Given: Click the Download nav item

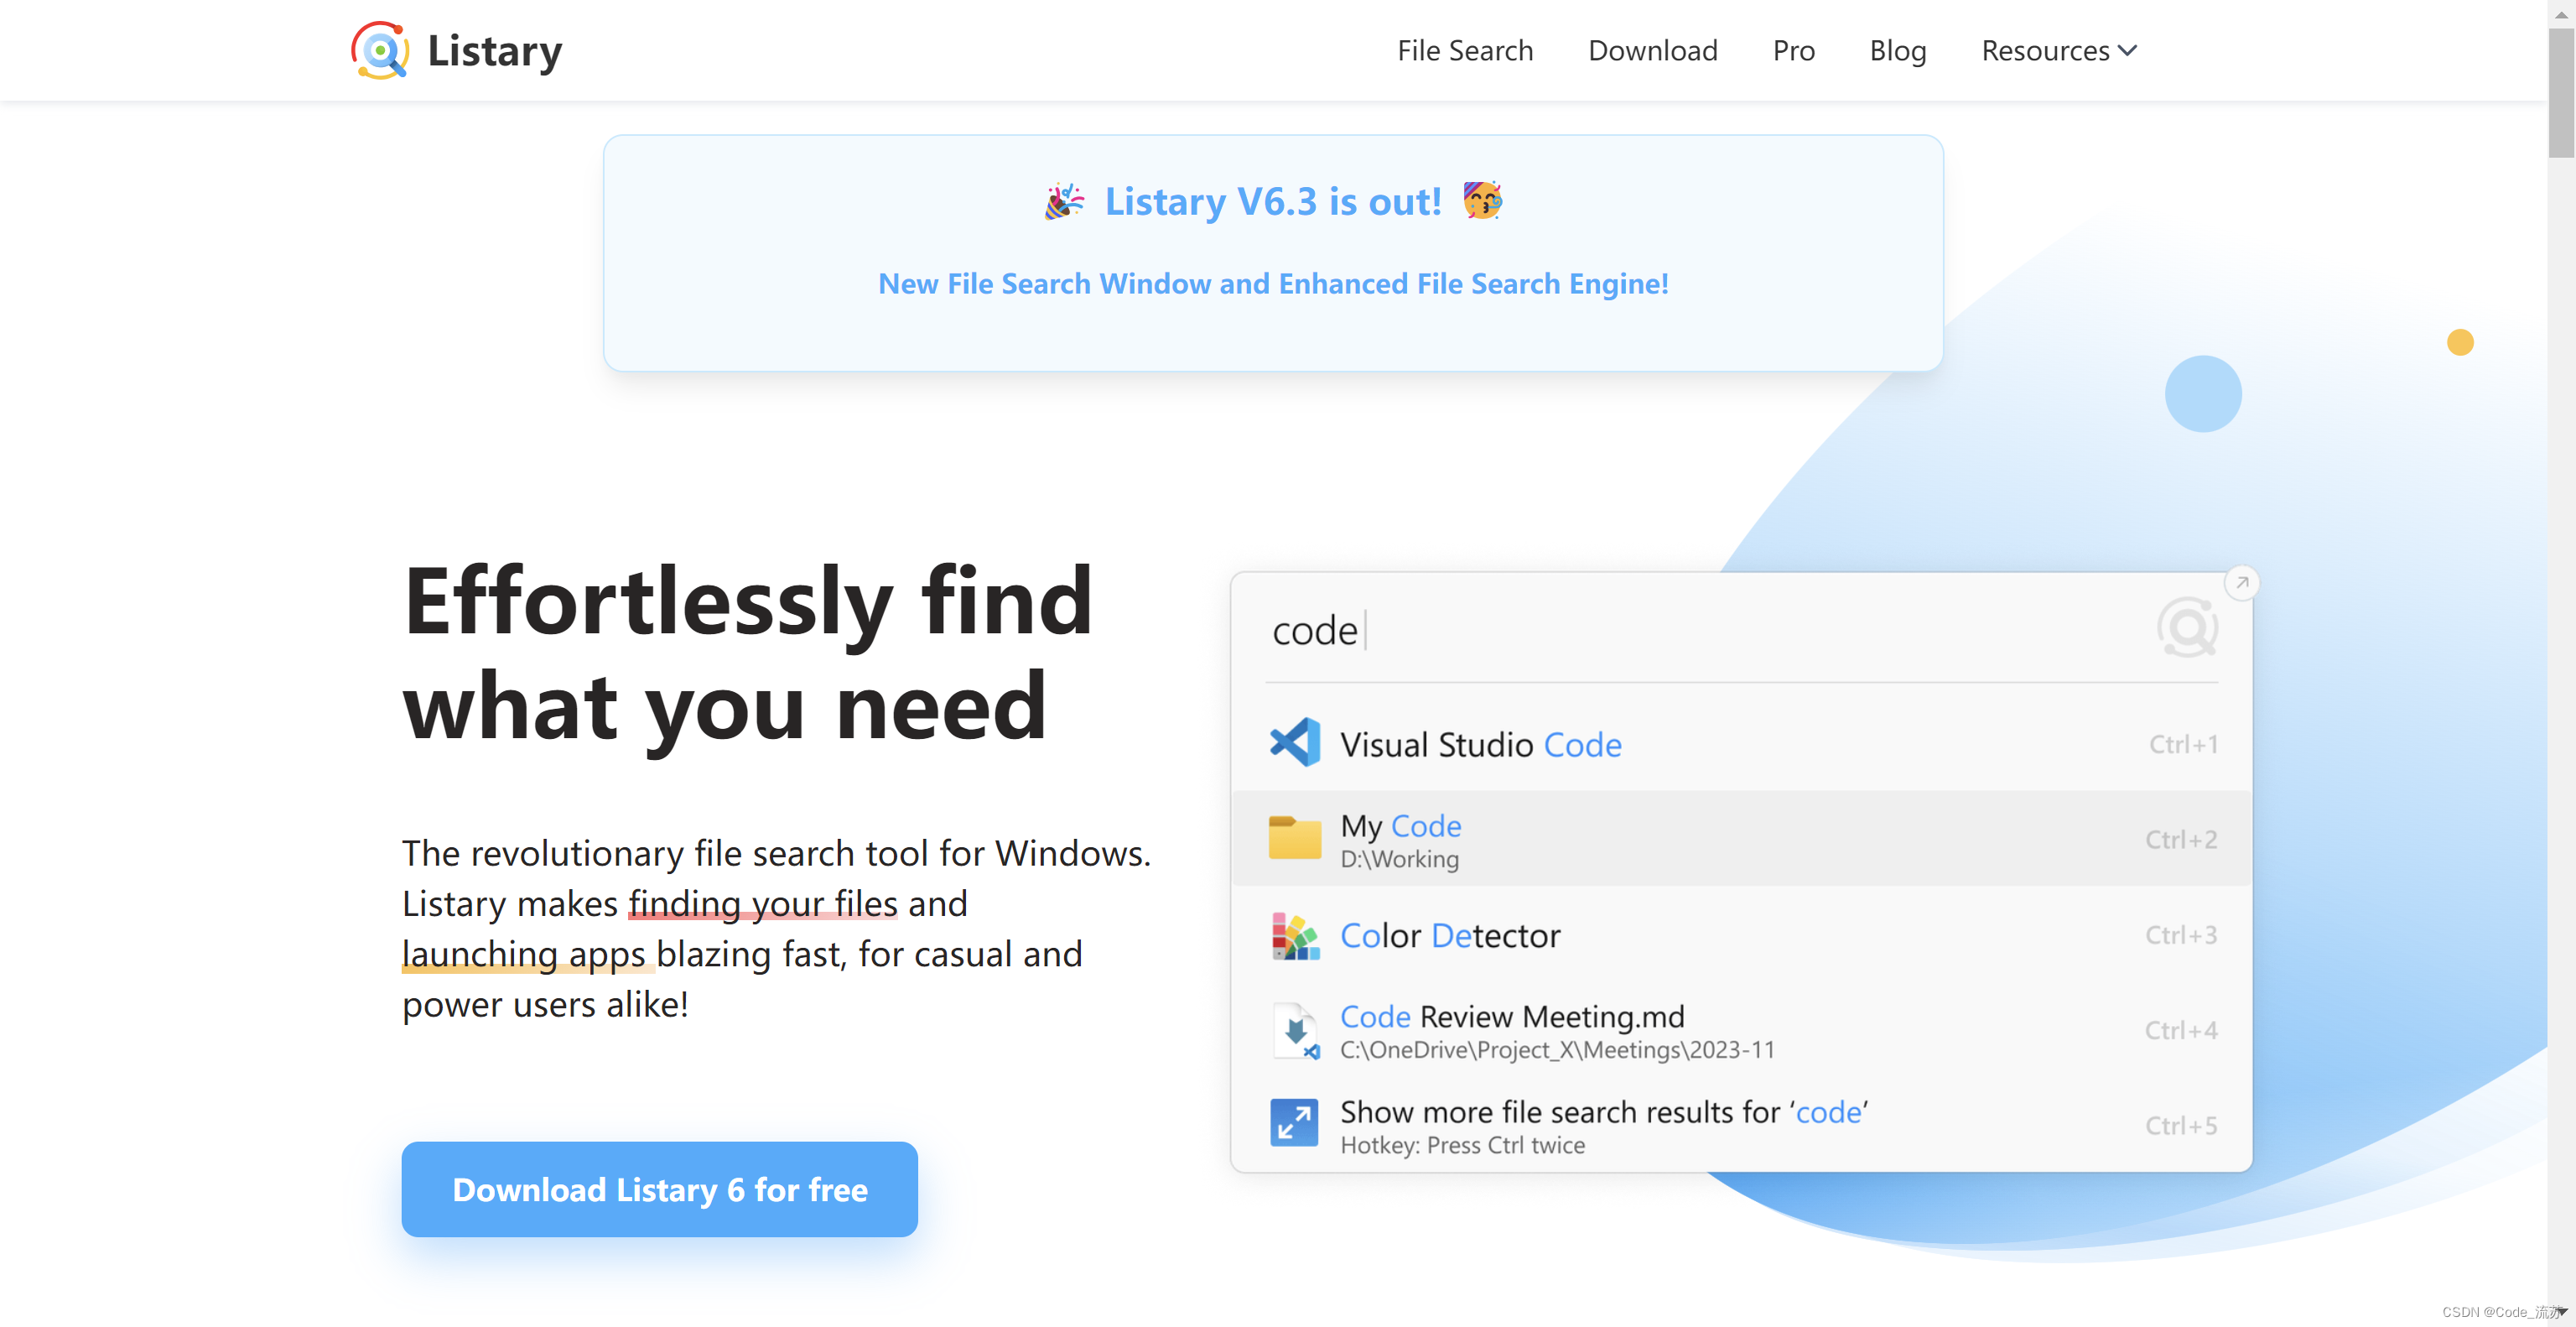Looking at the screenshot, I should click(x=1654, y=49).
